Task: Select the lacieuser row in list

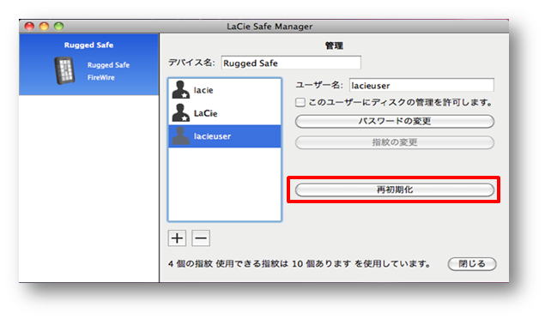Action: point(225,136)
